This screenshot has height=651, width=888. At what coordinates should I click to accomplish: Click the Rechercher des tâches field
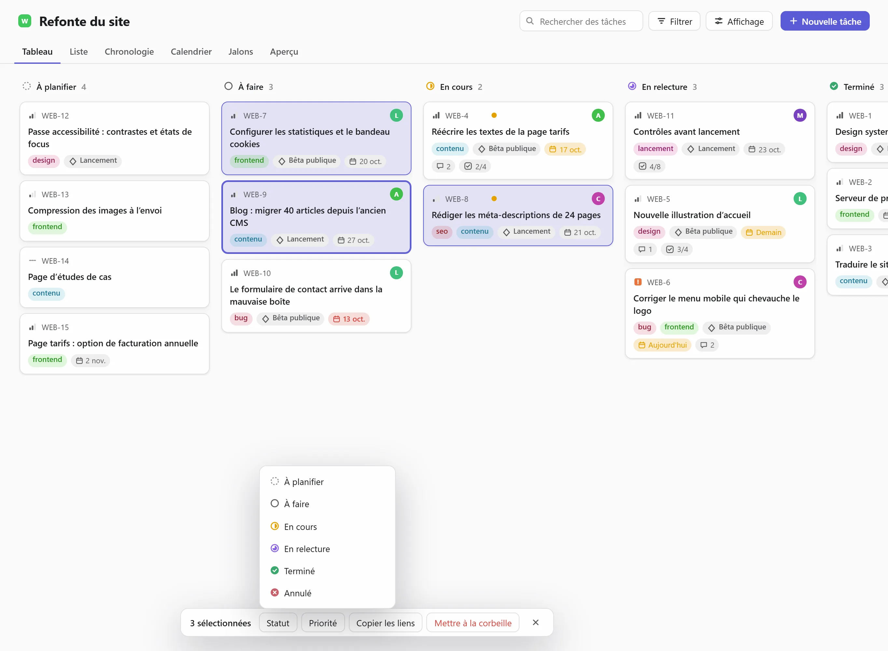581,21
